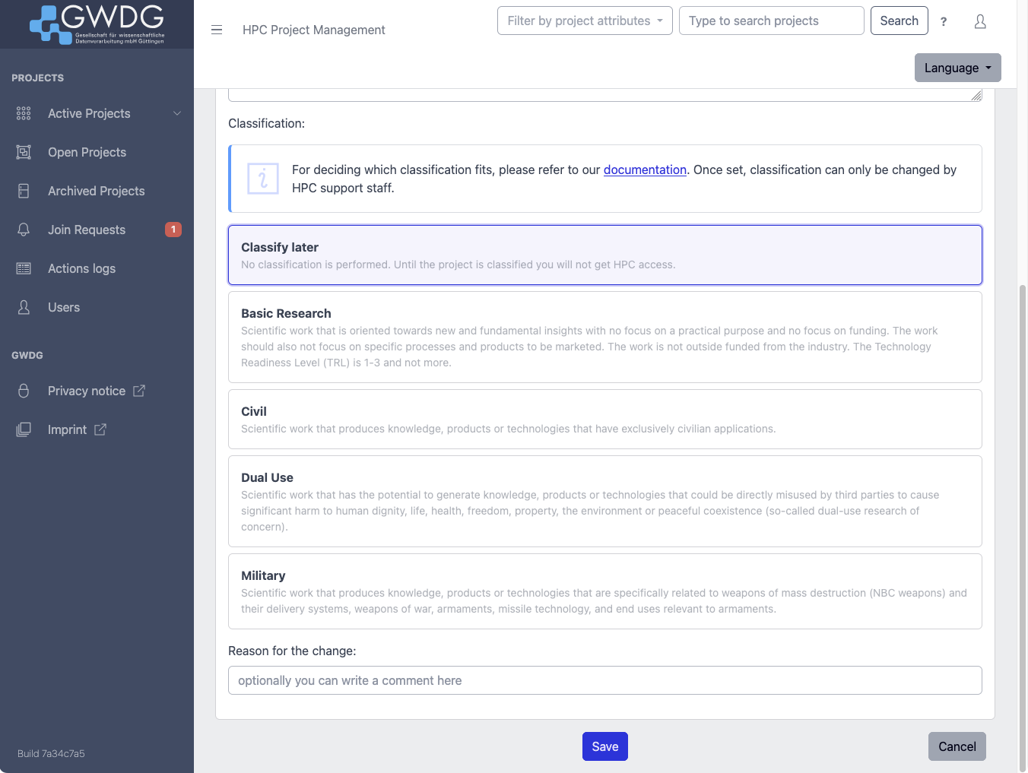Open the Language dropdown
Viewport: 1028px width, 773px height.
[x=957, y=68]
